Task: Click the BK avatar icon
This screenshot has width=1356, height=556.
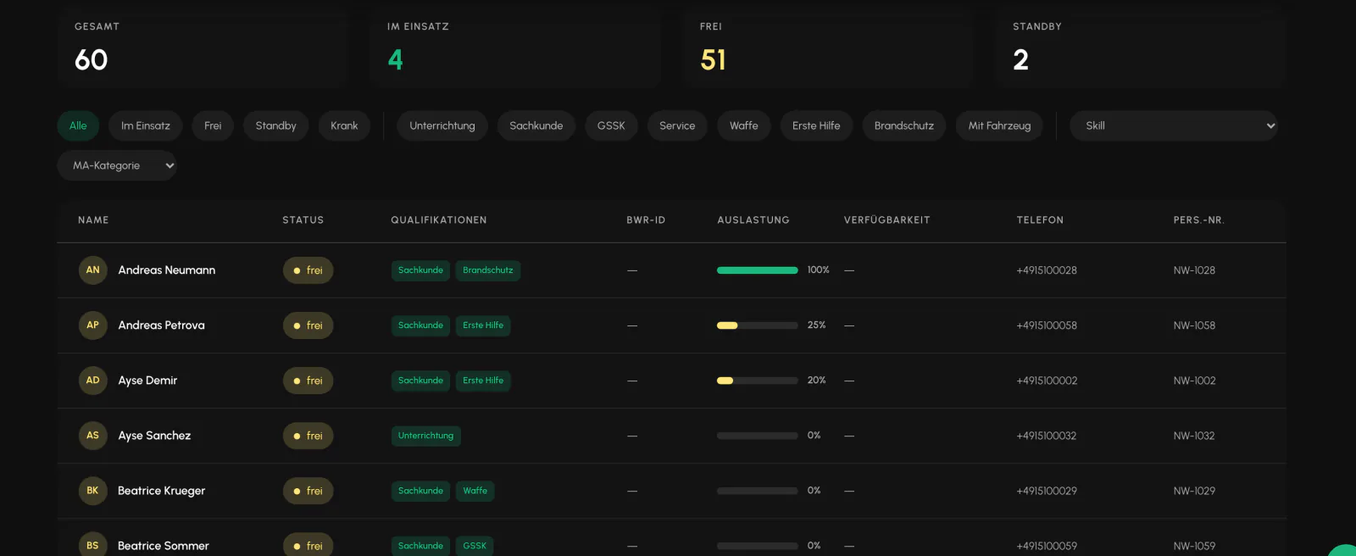Action: pos(93,491)
